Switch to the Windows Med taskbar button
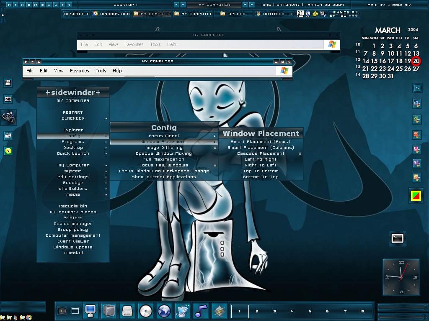The image size is (429, 322). tap(111, 14)
